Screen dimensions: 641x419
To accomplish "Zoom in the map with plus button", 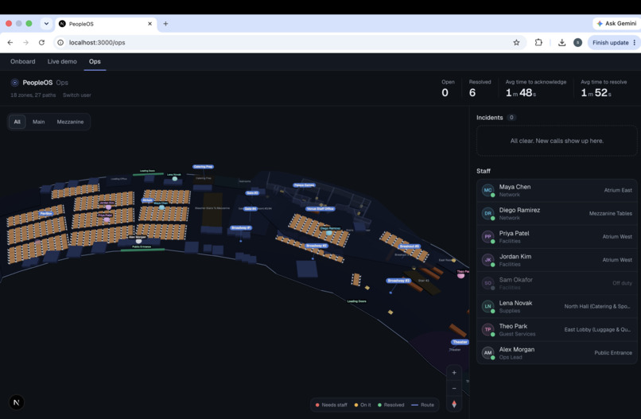I will coord(454,373).
